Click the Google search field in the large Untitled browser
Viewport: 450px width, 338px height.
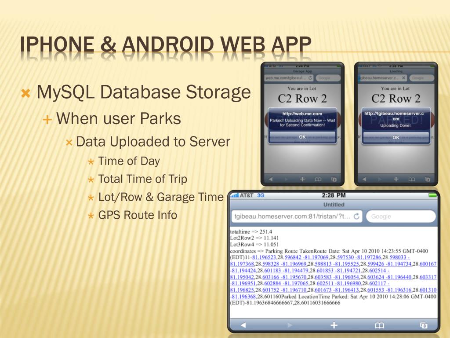click(401, 217)
